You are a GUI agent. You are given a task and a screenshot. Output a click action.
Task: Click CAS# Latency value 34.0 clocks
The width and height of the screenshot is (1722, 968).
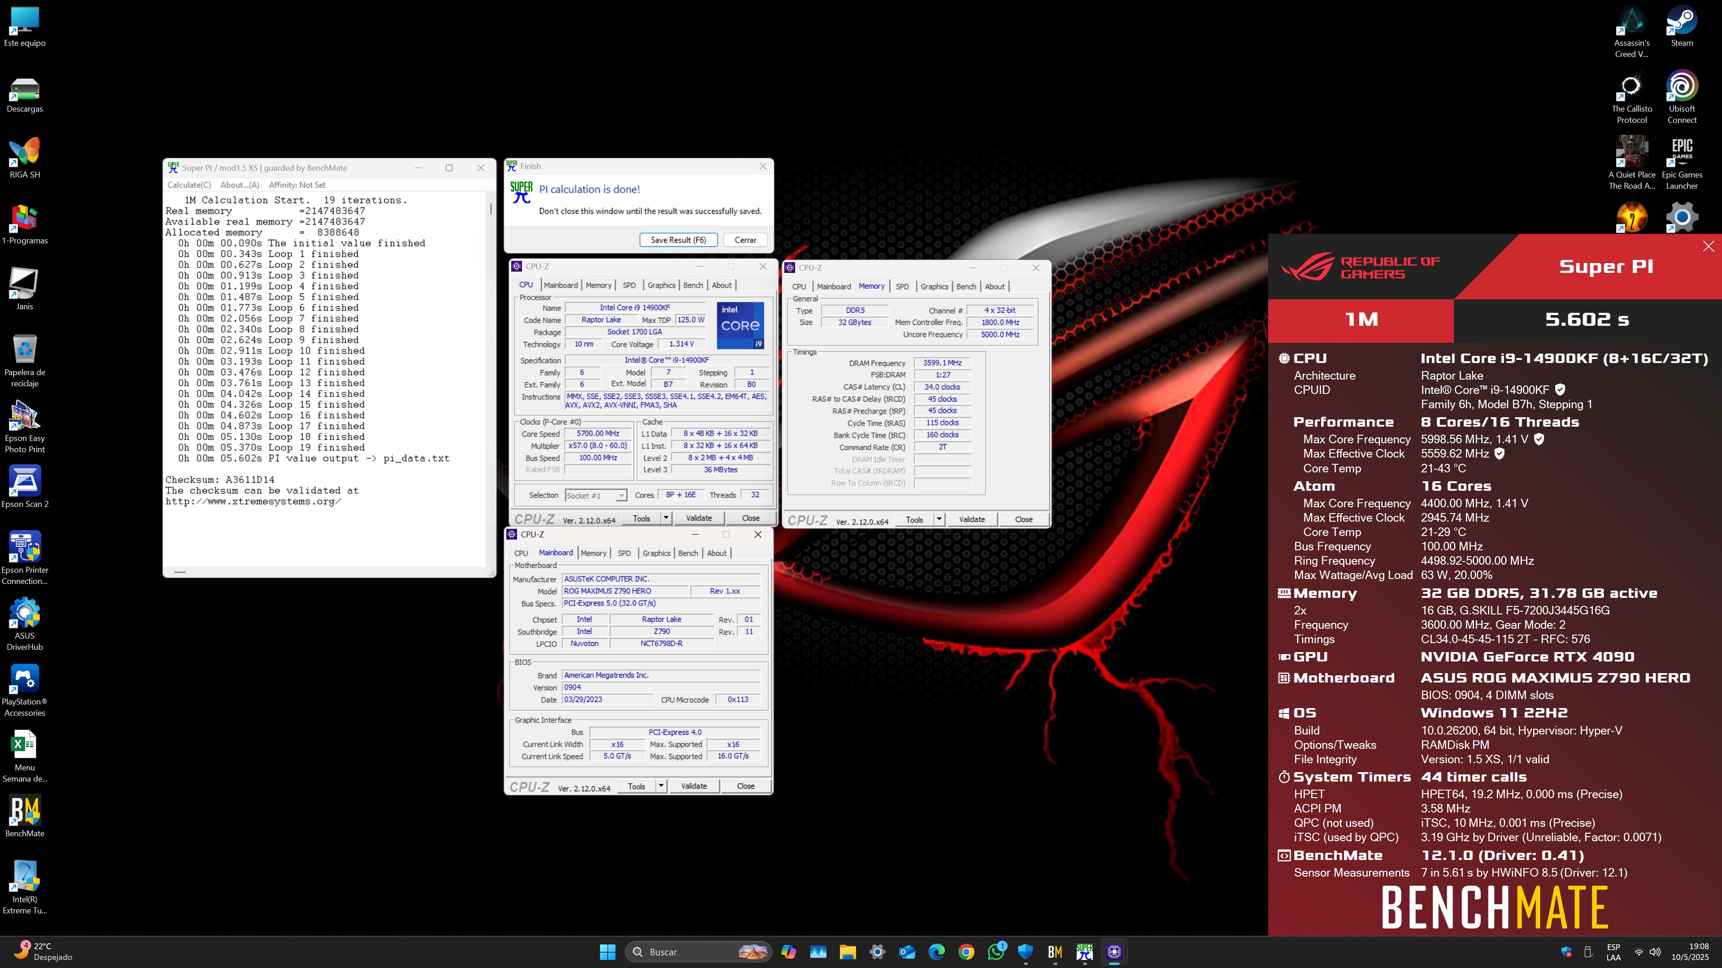(x=943, y=387)
